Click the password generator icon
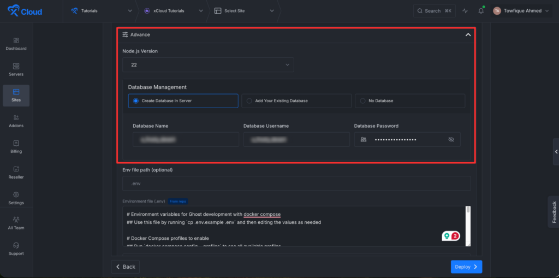The height and width of the screenshot is (278, 559). pyautogui.click(x=364, y=139)
